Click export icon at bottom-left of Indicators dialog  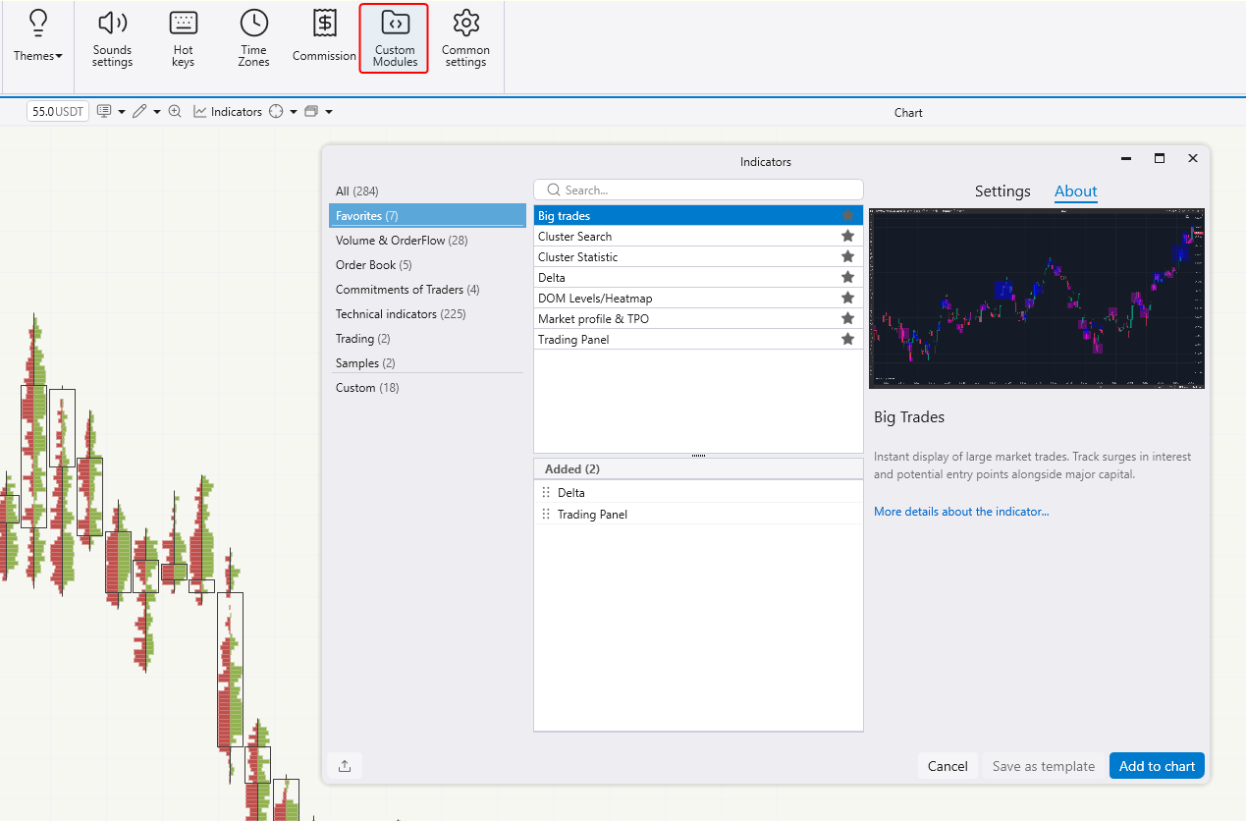coord(345,766)
